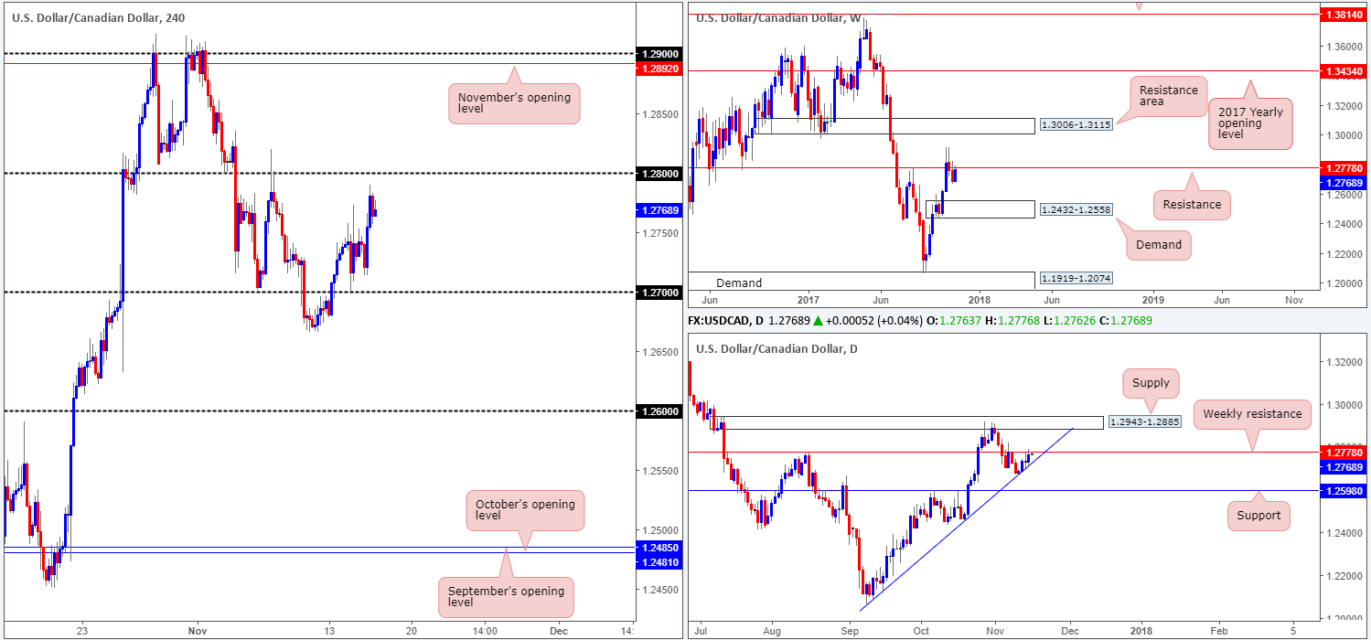Click the 1.1919-1.2074 zone label
Screen dimensions: 1371x640
tap(1076, 278)
